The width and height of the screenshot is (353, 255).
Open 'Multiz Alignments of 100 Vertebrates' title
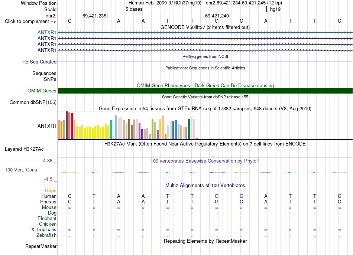pyautogui.click(x=205, y=186)
